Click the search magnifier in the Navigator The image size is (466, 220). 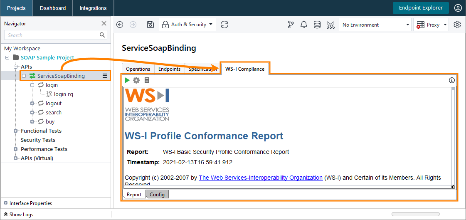102,35
